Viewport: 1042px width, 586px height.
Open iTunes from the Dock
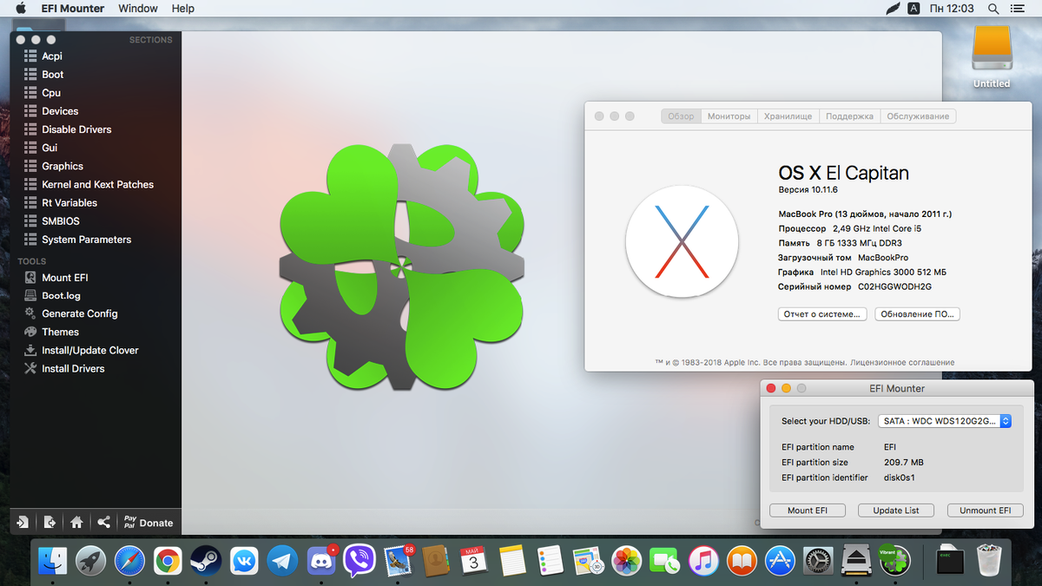click(x=702, y=561)
